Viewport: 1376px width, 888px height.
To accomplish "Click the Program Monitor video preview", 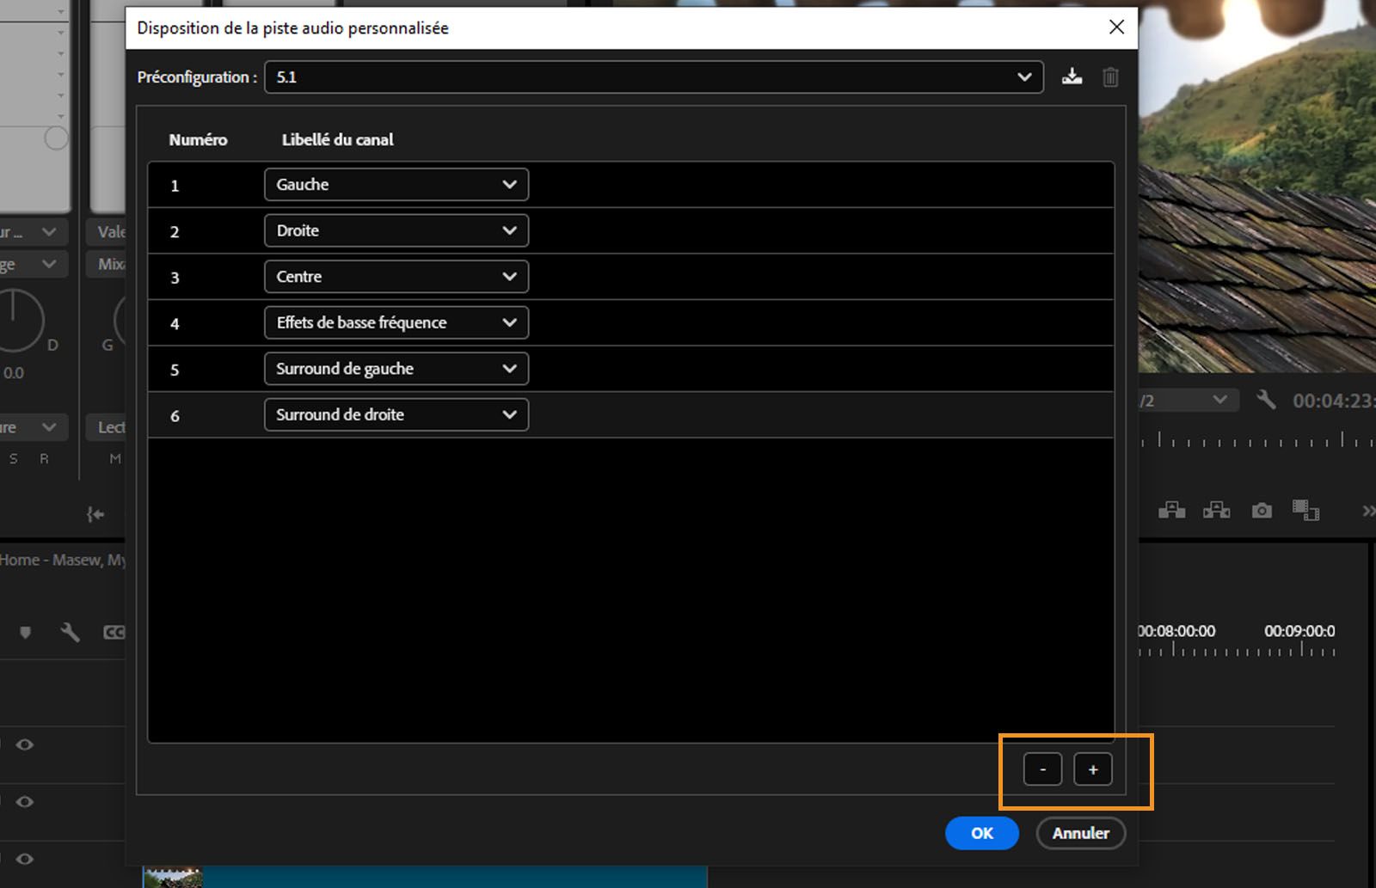I will click(1257, 187).
